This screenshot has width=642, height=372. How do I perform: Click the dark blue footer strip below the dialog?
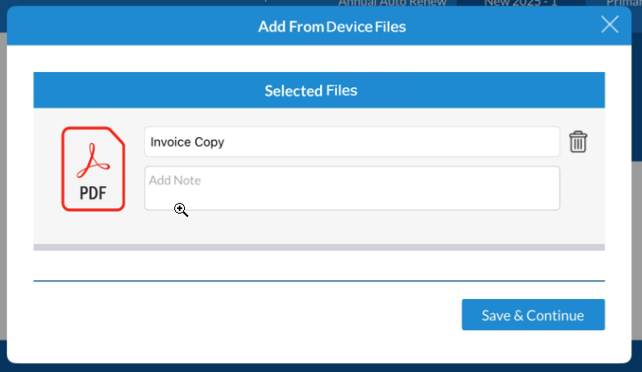tap(320, 367)
